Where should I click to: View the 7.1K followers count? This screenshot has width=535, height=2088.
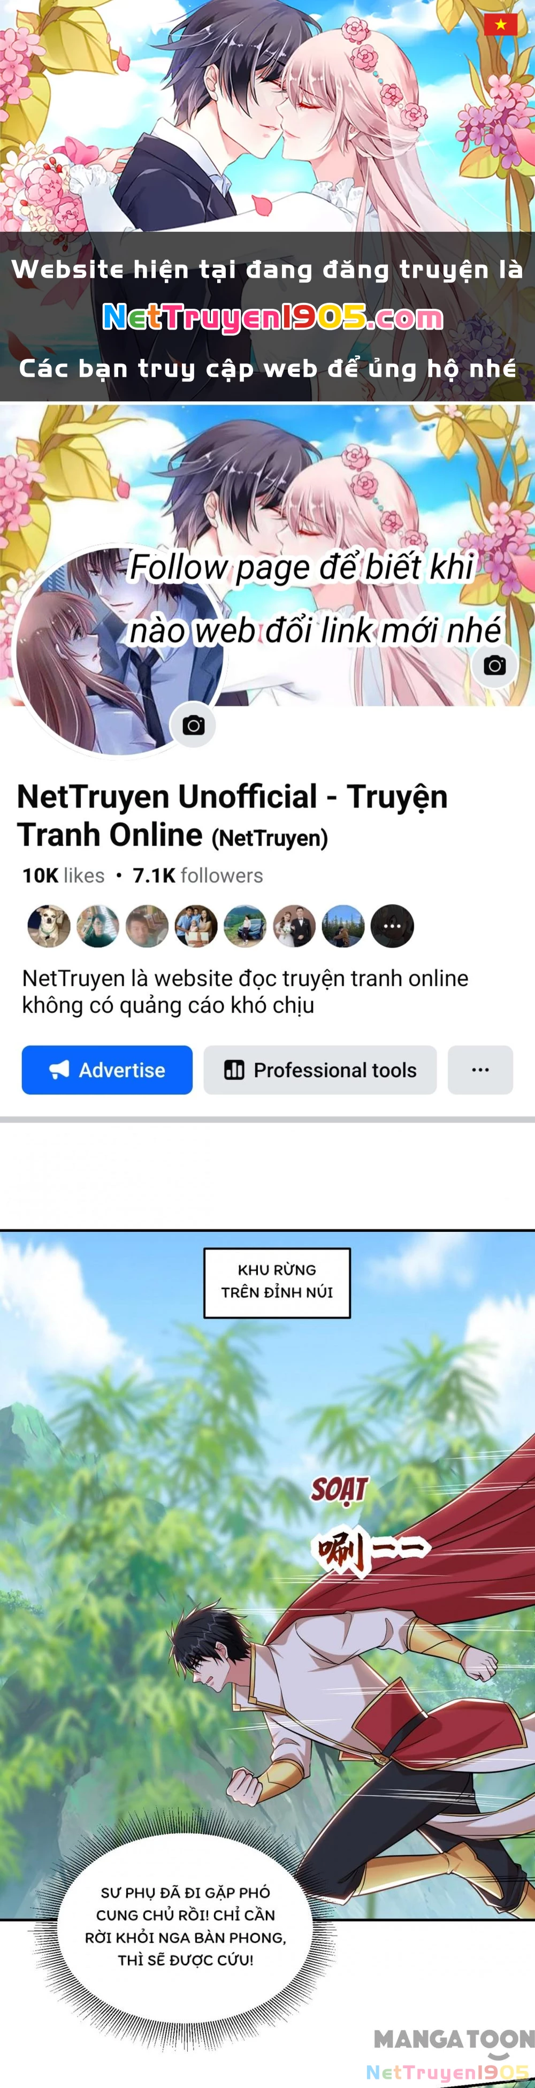198,875
